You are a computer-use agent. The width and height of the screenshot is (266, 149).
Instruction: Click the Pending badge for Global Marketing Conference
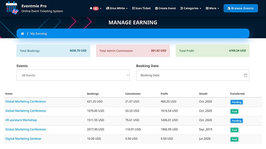236,102
